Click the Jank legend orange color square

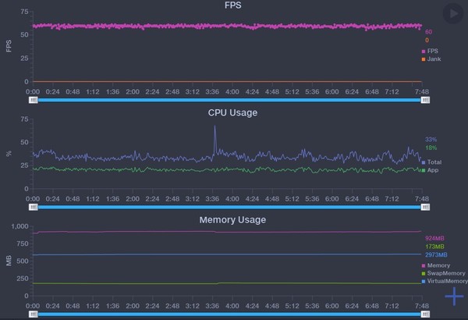[x=424, y=59]
